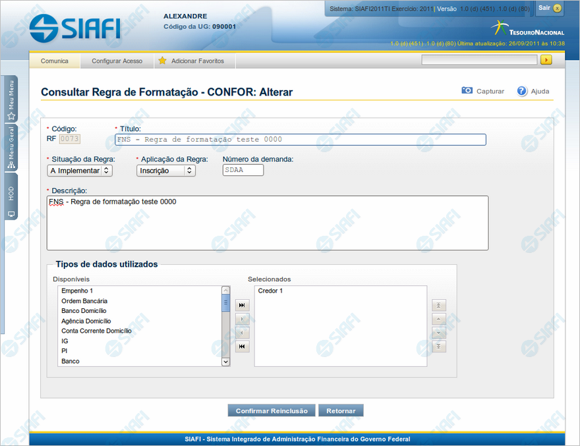Click the Capturar camera icon
Screen dimensions: 580x446
tap(467, 91)
